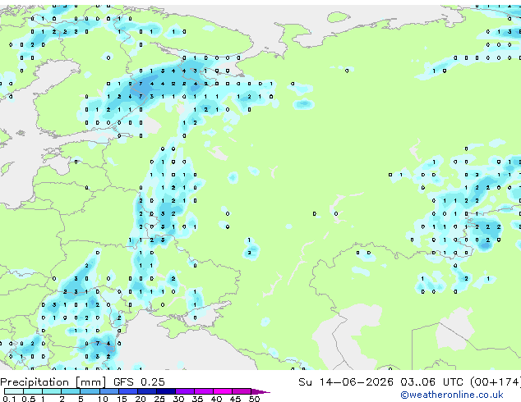
Task: Click the '15' legend scale value
Action: [122, 399]
